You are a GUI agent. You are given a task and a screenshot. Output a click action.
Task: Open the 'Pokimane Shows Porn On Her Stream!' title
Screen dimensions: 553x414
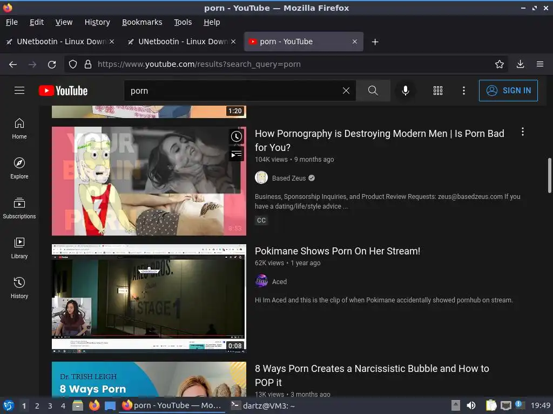point(338,251)
